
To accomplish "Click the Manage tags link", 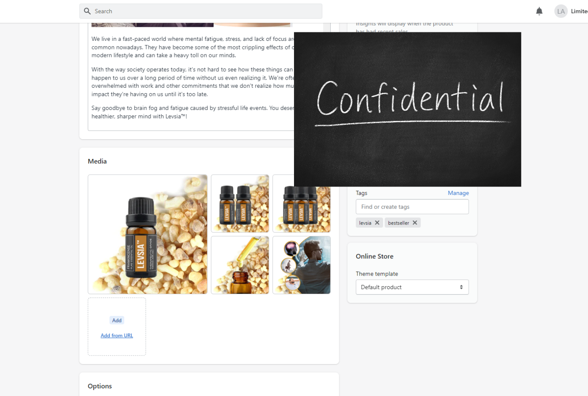I will click(458, 193).
